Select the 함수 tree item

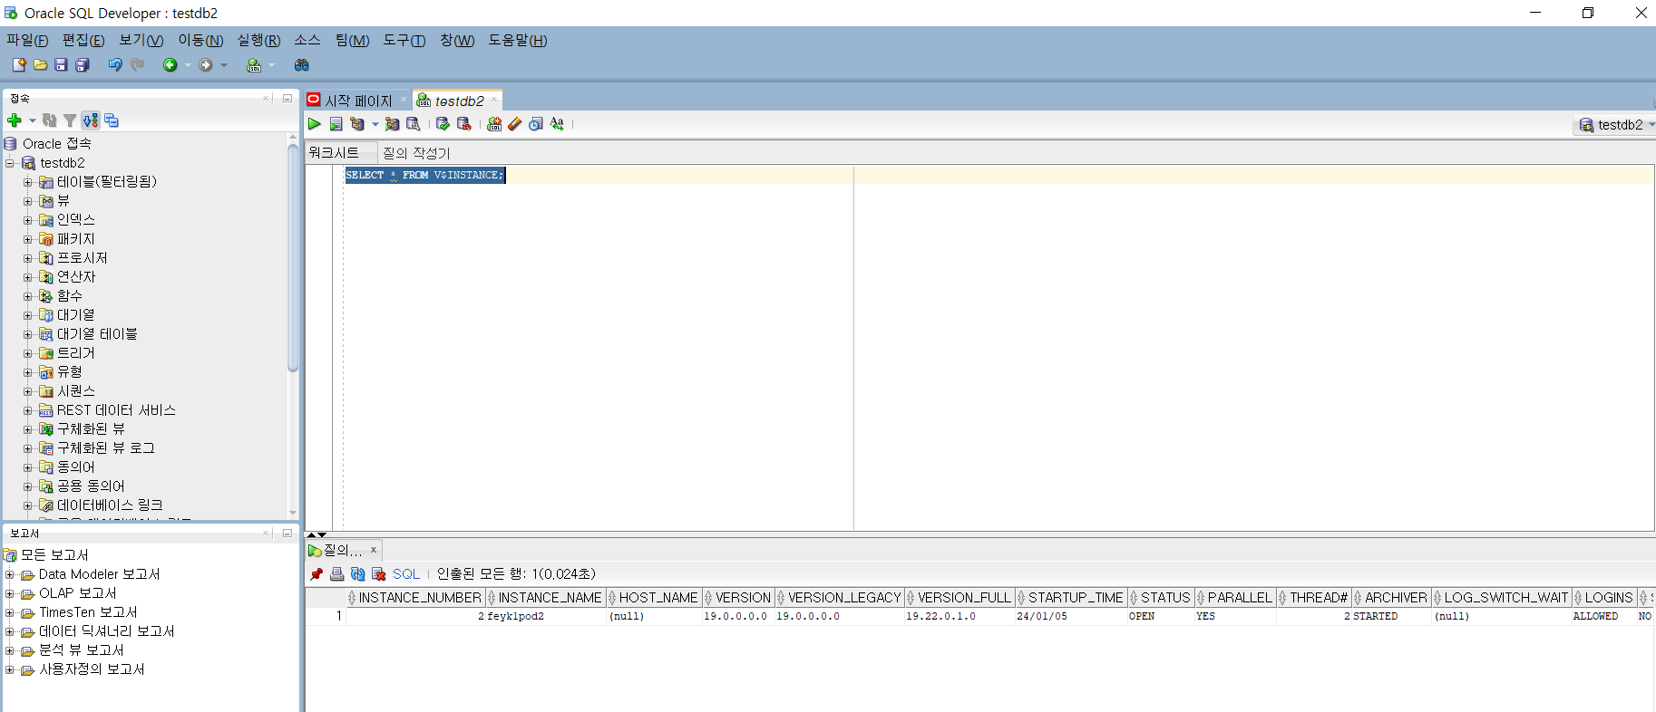[x=70, y=296]
